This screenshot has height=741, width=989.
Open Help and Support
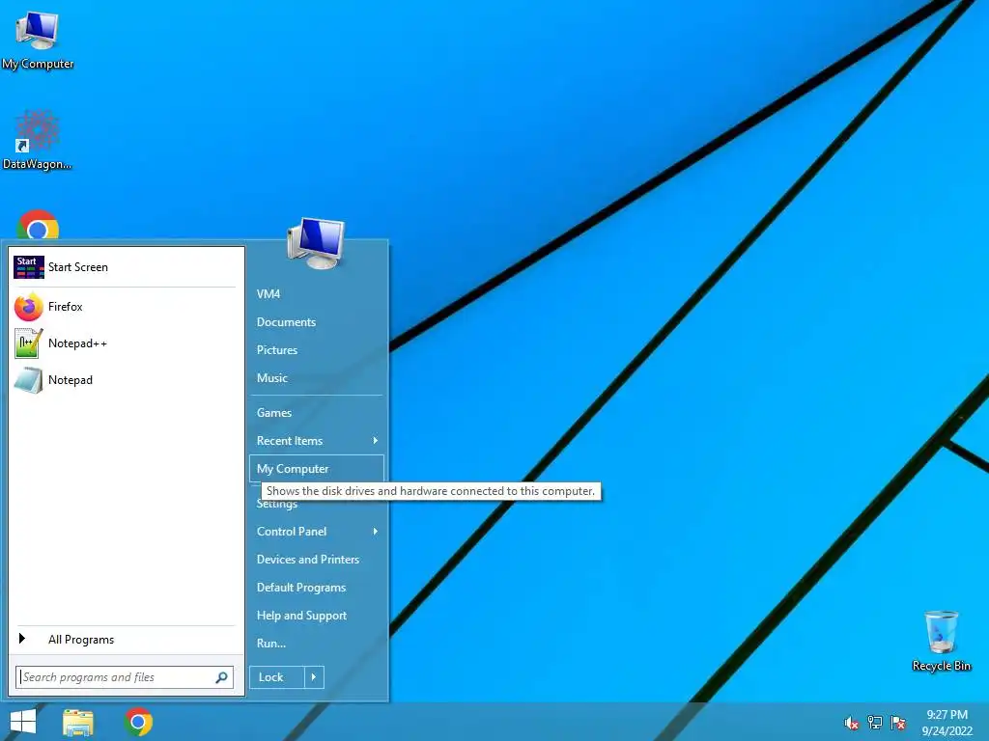click(316, 616)
